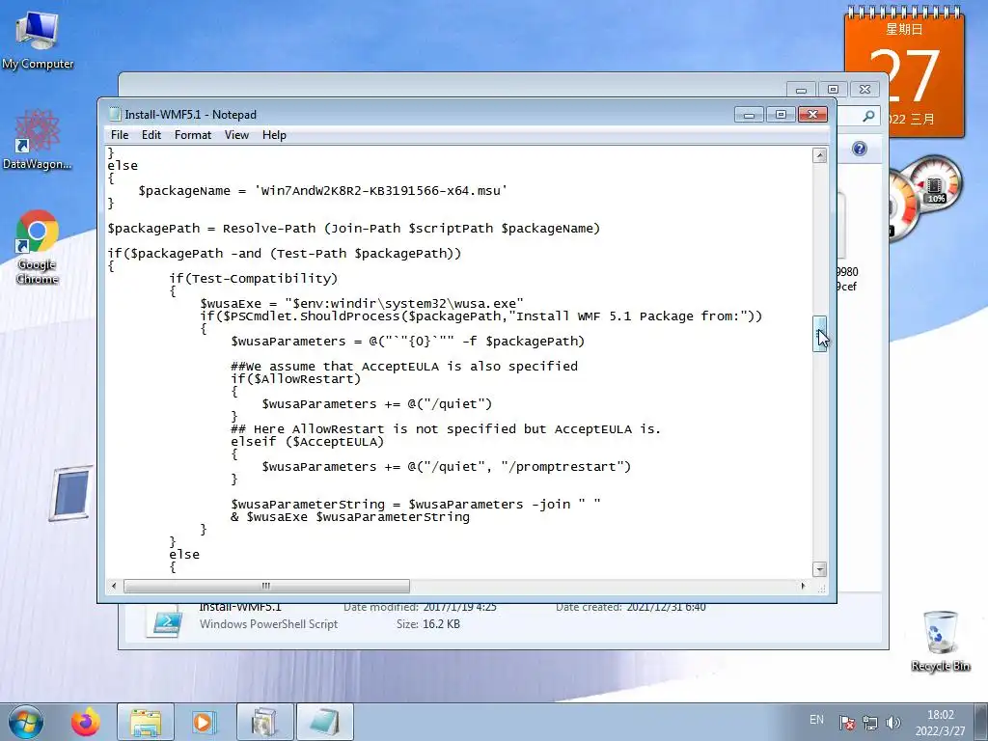Maximize the Notepad window

click(781, 115)
